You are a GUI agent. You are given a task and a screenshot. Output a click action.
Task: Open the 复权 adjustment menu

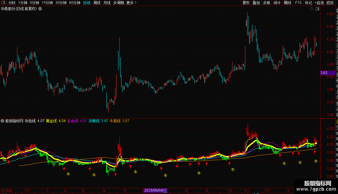[246, 3]
